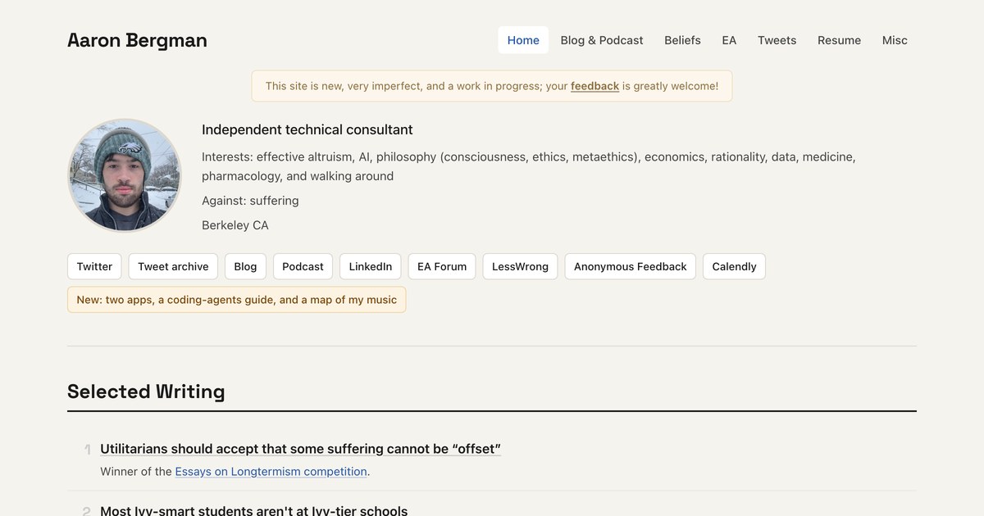Screen dimensions: 984x516
Task: Click the Anonymous Feedback button
Action: 631,266
